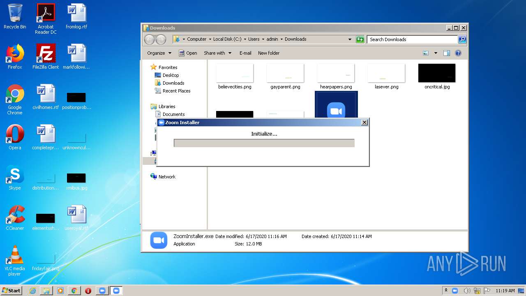The height and width of the screenshot is (296, 526).
Task: Click the Open toolbar button
Action: click(188, 53)
